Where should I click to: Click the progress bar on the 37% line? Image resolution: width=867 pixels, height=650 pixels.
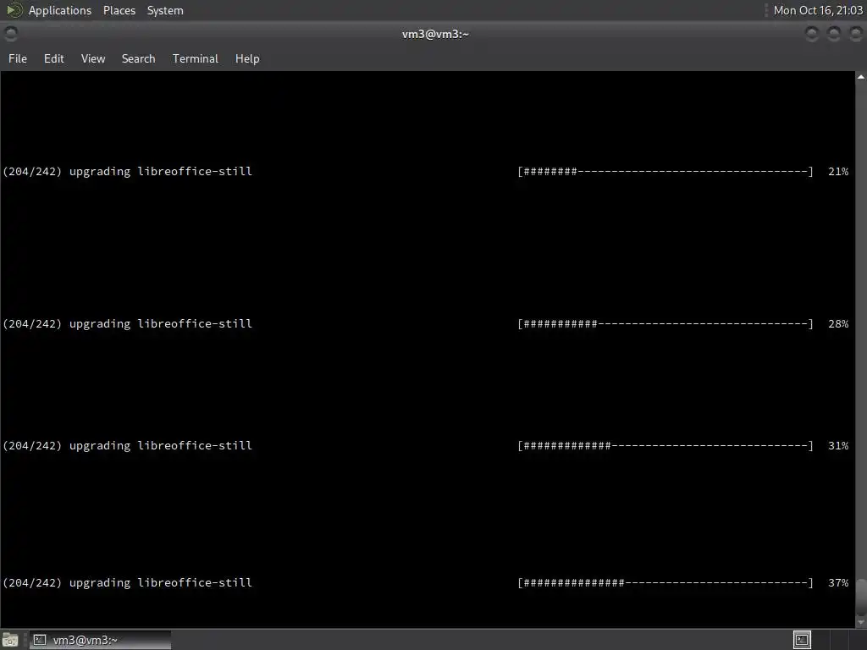pyautogui.click(x=665, y=582)
